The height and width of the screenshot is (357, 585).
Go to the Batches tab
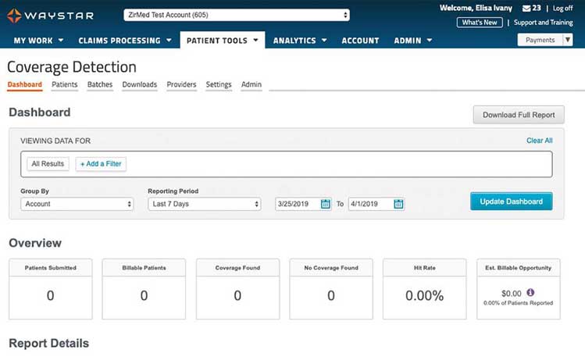[x=100, y=84]
